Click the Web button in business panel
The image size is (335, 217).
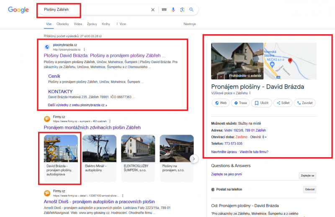coord(221,103)
